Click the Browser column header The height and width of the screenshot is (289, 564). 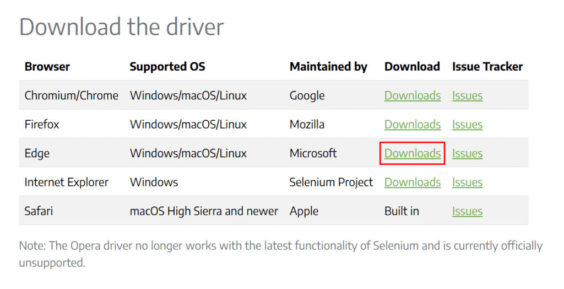point(47,67)
